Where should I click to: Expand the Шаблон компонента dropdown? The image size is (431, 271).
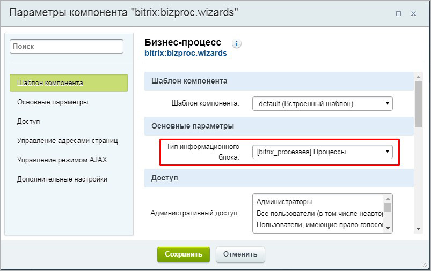tap(322, 103)
